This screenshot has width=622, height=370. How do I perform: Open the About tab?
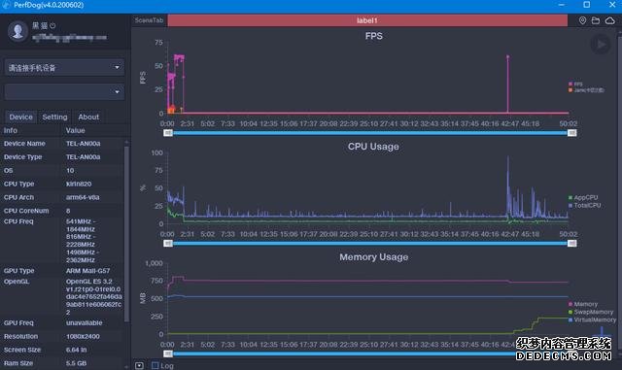(x=88, y=117)
